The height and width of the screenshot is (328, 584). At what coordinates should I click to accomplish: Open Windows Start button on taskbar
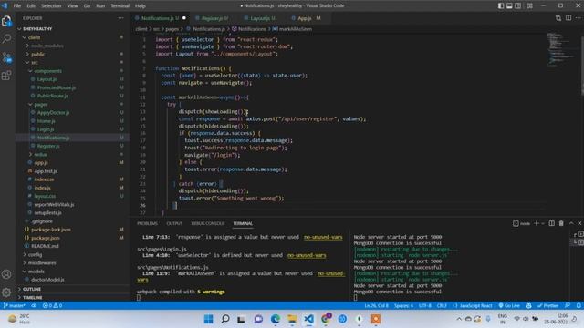tap(209, 319)
